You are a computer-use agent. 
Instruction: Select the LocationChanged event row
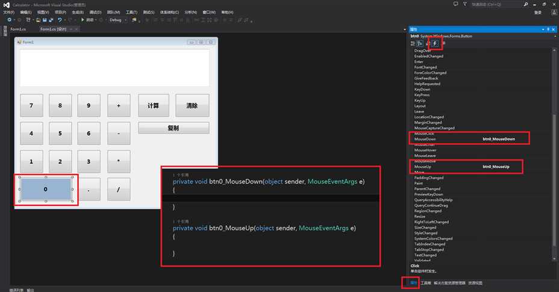[481, 117]
